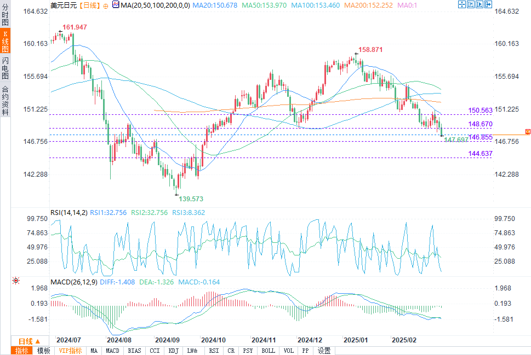This screenshot has height=355, width=531.
Task: Select the BOLL indicator button
Action: 268,351
